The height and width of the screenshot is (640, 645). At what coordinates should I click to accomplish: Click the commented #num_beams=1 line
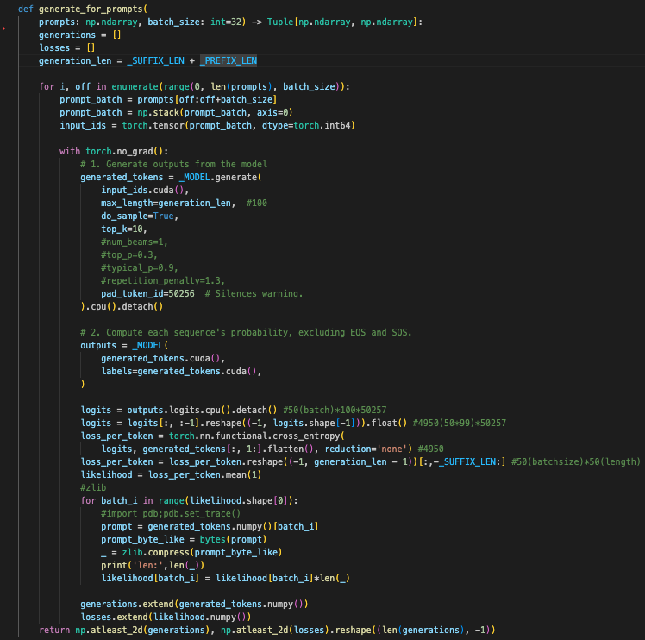pos(135,242)
